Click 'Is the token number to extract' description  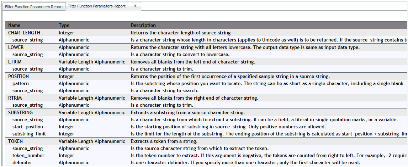(x=269, y=156)
